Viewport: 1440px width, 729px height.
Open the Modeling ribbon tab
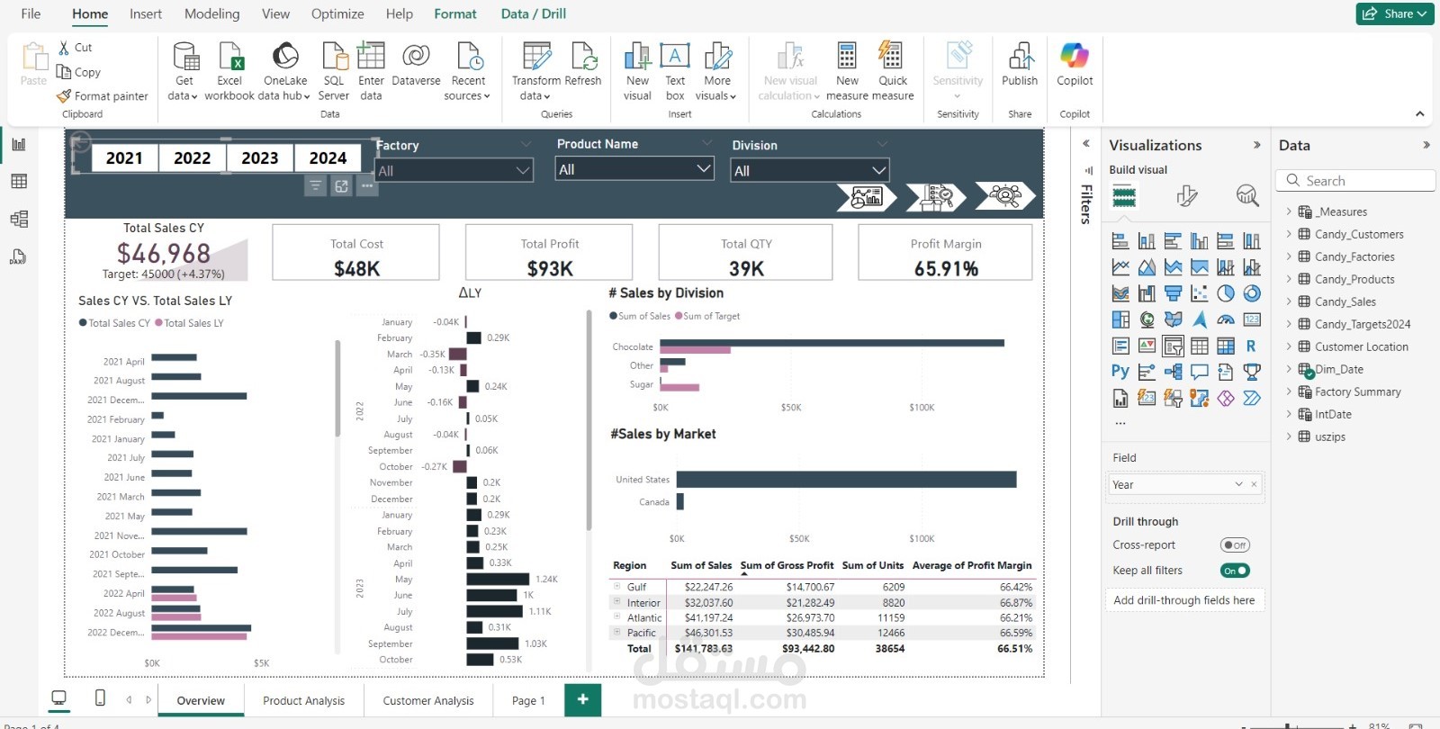(x=211, y=13)
